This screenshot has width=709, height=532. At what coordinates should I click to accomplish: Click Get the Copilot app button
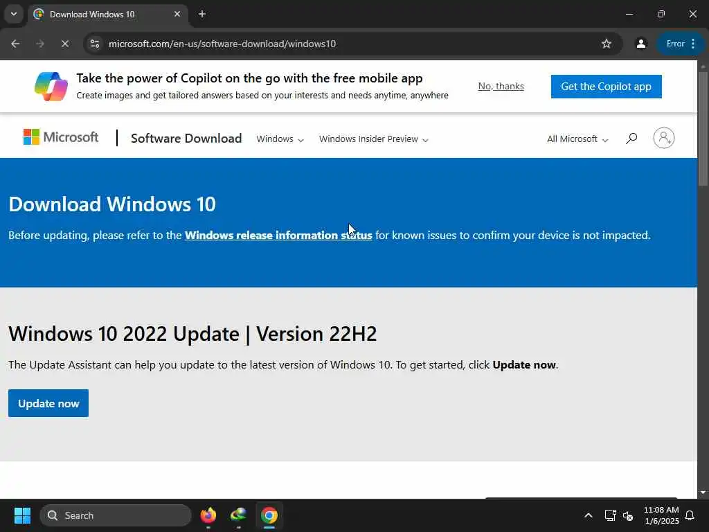(x=606, y=87)
